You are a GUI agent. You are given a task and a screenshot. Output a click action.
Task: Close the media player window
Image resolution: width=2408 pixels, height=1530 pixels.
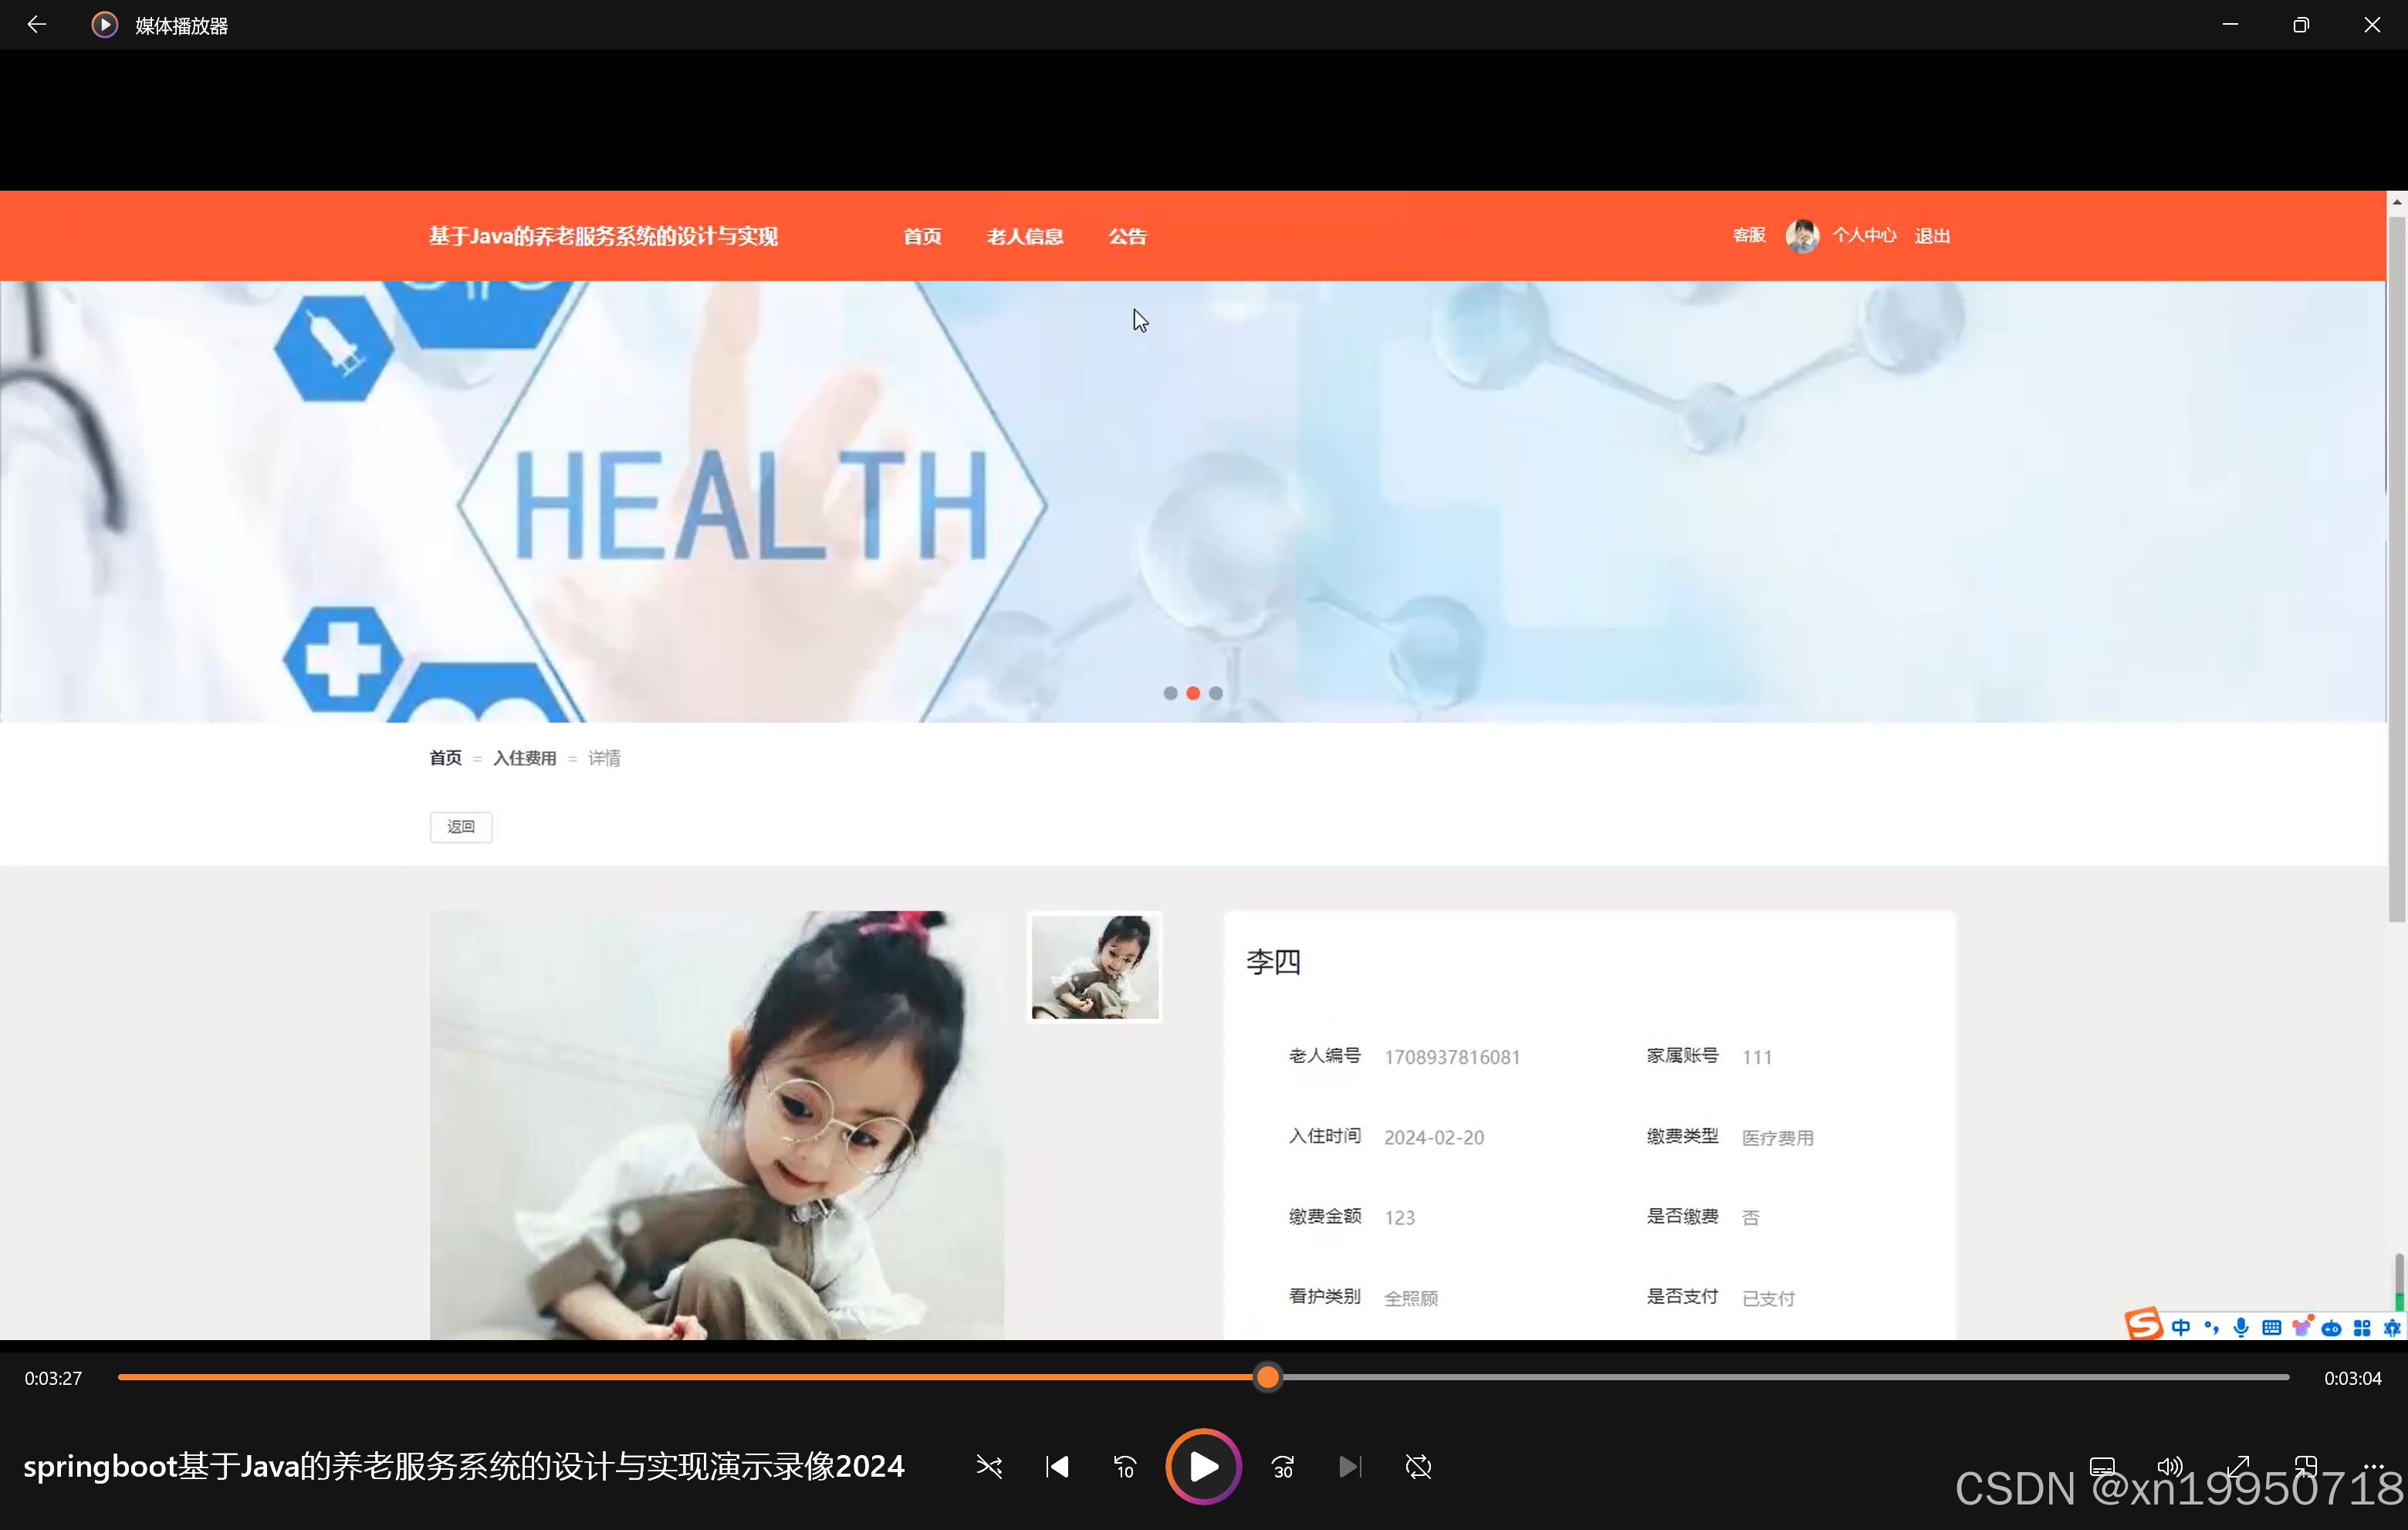(2372, 24)
